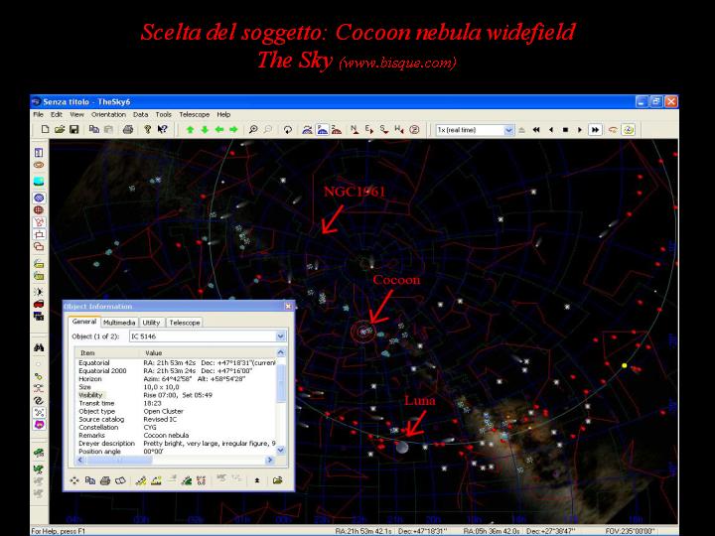715x536 pixels.
Task: Select the General tab
Action: click(84, 322)
